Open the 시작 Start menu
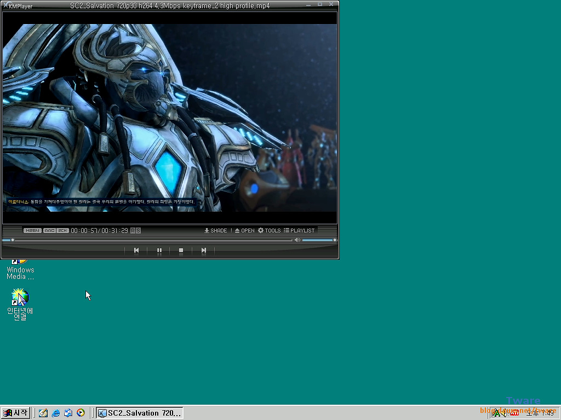The height and width of the screenshot is (420, 561). [x=15, y=413]
